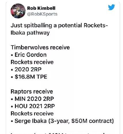Click "Rockets receive" heading above $16.8M TPE
The width and height of the screenshot is (123, 134).
(32, 62)
